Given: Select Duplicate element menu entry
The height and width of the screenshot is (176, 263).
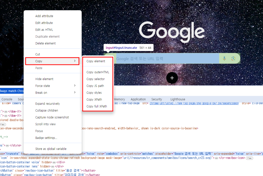Looking at the screenshot, I should (x=47, y=37).
